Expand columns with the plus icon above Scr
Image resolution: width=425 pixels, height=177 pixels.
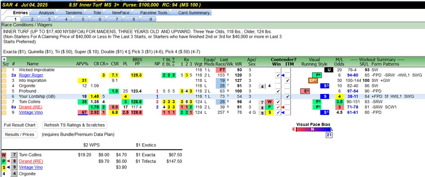click(x=4, y=59)
